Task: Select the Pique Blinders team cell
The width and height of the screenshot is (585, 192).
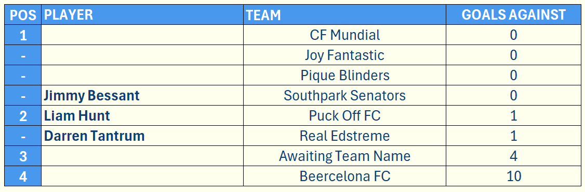Action: click(x=345, y=76)
